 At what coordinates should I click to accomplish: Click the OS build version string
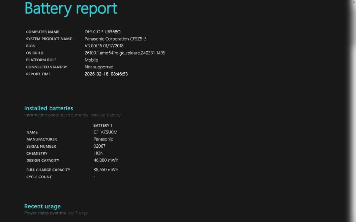(125, 53)
